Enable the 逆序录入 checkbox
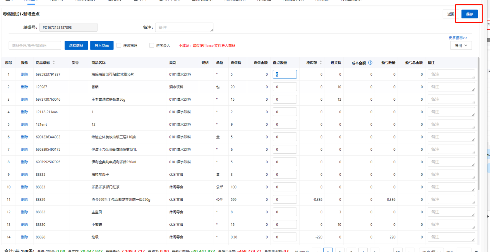 tap(152, 45)
